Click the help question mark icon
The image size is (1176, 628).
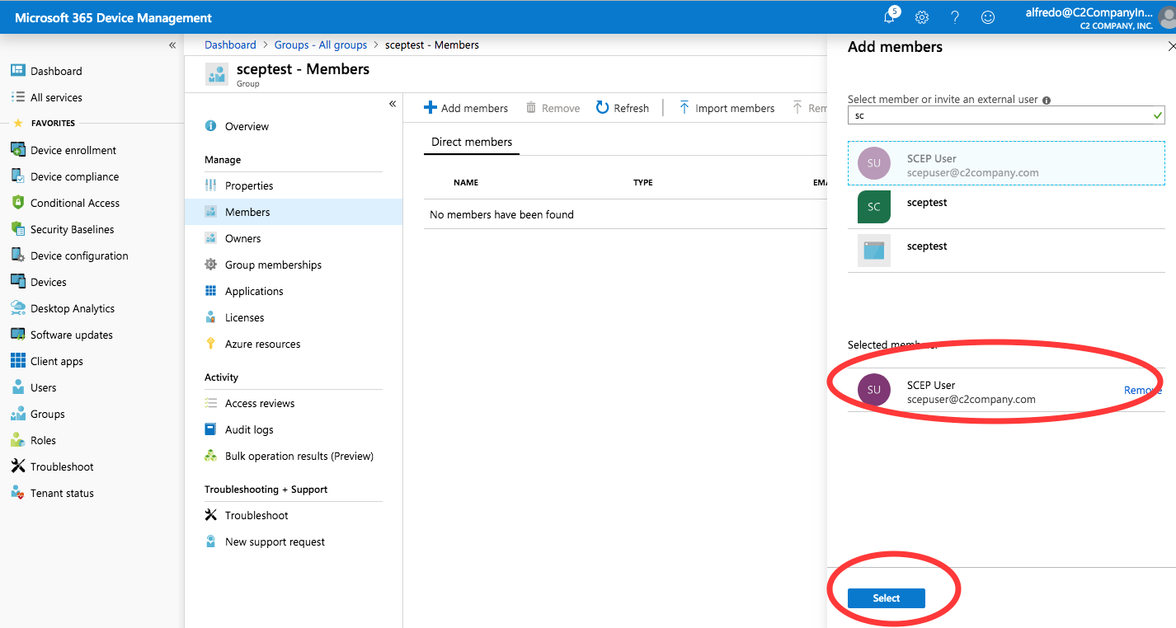coord(954,17)
